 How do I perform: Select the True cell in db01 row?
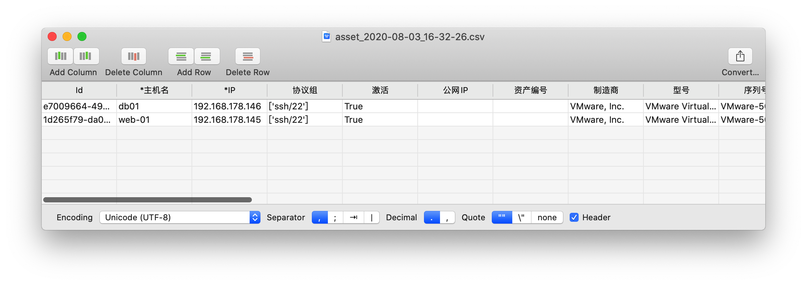click(380, 106)
